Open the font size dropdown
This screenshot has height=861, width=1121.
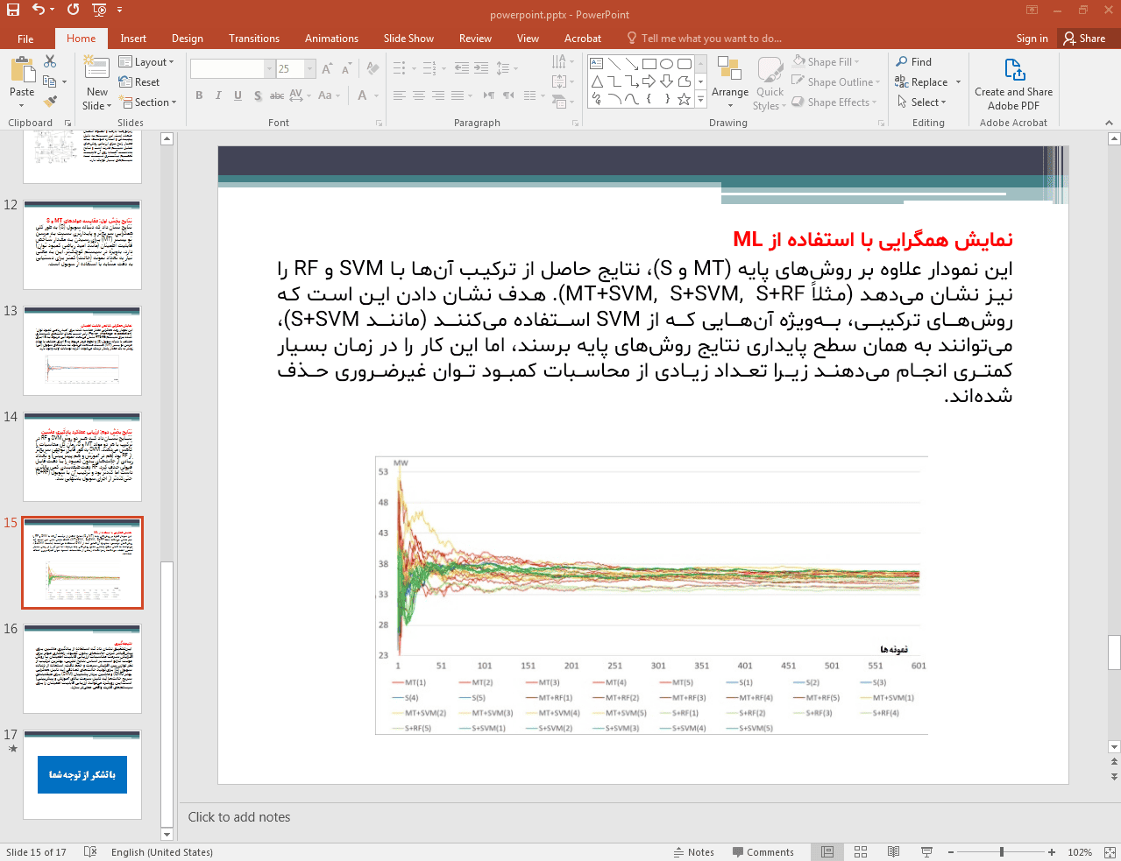pos(310,68)
